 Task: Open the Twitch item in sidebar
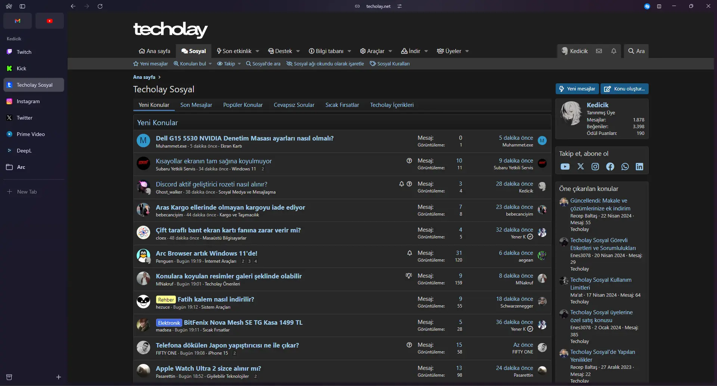[34, 52]
